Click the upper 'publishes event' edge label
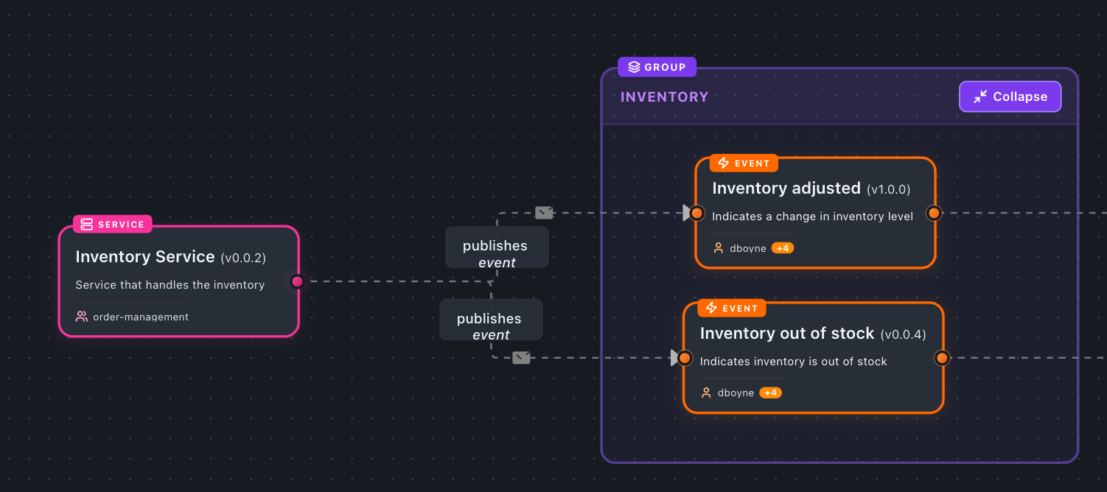Viewport: 1107px width, 492px height. click(496, 247)
